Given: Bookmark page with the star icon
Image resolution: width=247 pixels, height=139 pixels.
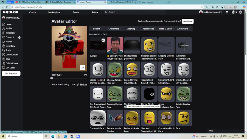Looking at the screenshot, I should pyautogui.click(x=202, y=7).
